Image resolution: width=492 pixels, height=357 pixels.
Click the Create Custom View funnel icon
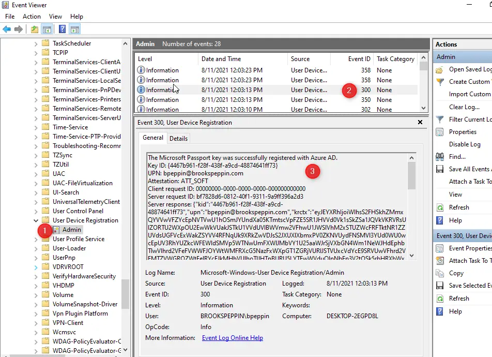point(440,82)
